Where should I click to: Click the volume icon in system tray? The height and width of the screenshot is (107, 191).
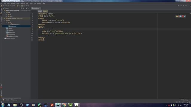coord(181,105)
